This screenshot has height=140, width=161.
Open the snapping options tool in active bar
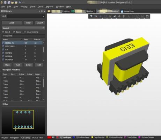coord(96,16)
